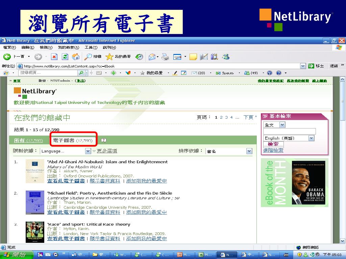Refresh the page with green arrows icon
Image resolution: width=346 pixels, height=259 pixels.
[65, 57]
